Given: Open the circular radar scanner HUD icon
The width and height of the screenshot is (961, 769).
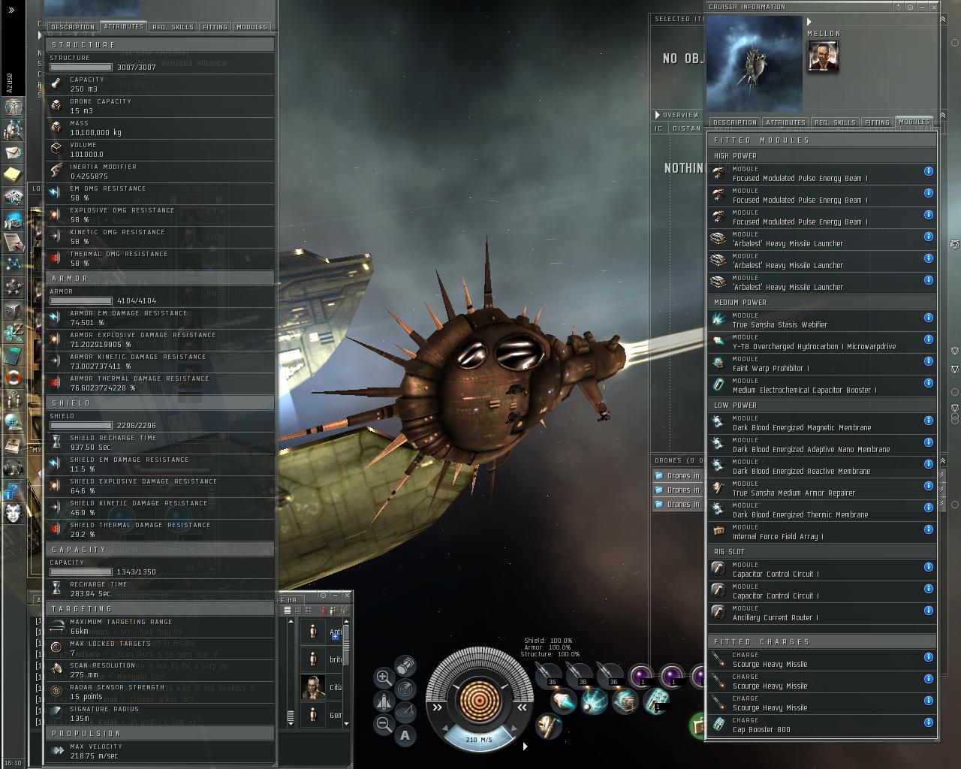Looking at the screenshot, I should (x=405, y=688).
